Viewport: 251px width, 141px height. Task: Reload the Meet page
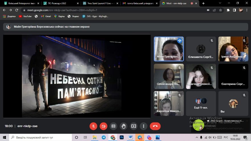17,10
